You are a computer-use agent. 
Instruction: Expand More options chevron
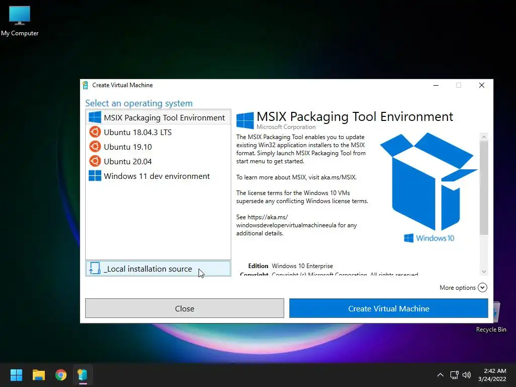482,288
